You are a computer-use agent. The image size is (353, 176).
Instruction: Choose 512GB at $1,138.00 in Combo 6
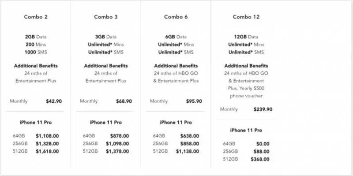[176, 151]
